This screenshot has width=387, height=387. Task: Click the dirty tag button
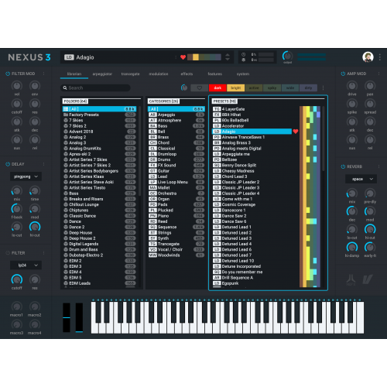click(x=308, y=88)
